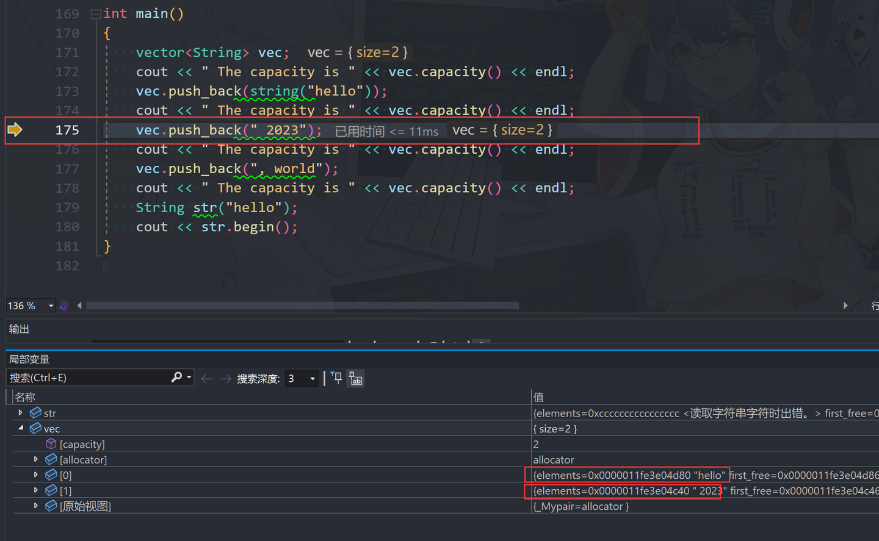Click the yellow execution arrow on line 175

(15, 129)
